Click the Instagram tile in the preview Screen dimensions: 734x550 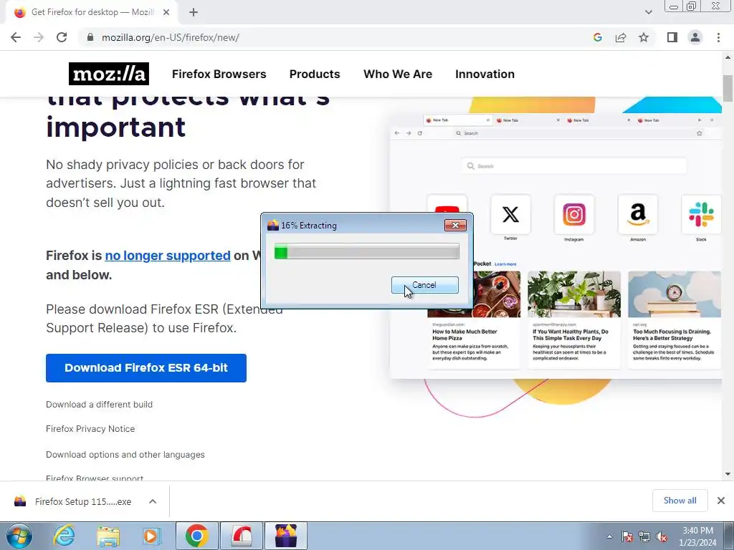(574, 215)
